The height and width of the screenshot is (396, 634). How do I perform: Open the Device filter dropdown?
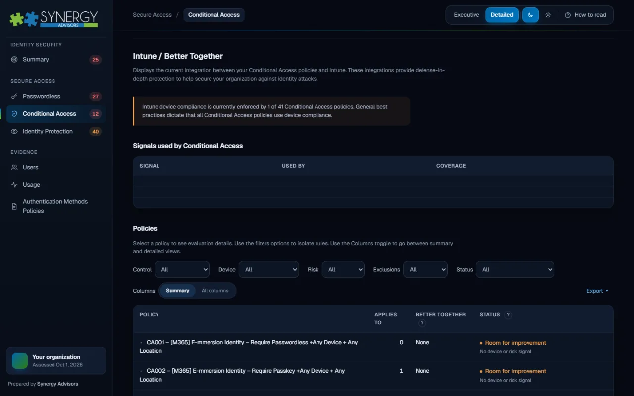coord(269,269)
